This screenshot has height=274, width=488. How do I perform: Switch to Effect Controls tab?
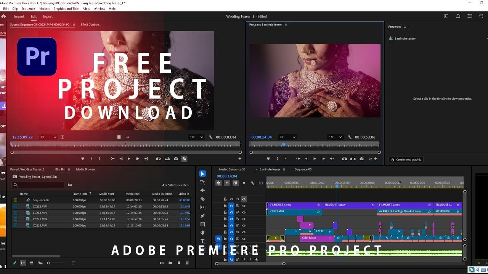pyautogui.click(x=90, y=25)
